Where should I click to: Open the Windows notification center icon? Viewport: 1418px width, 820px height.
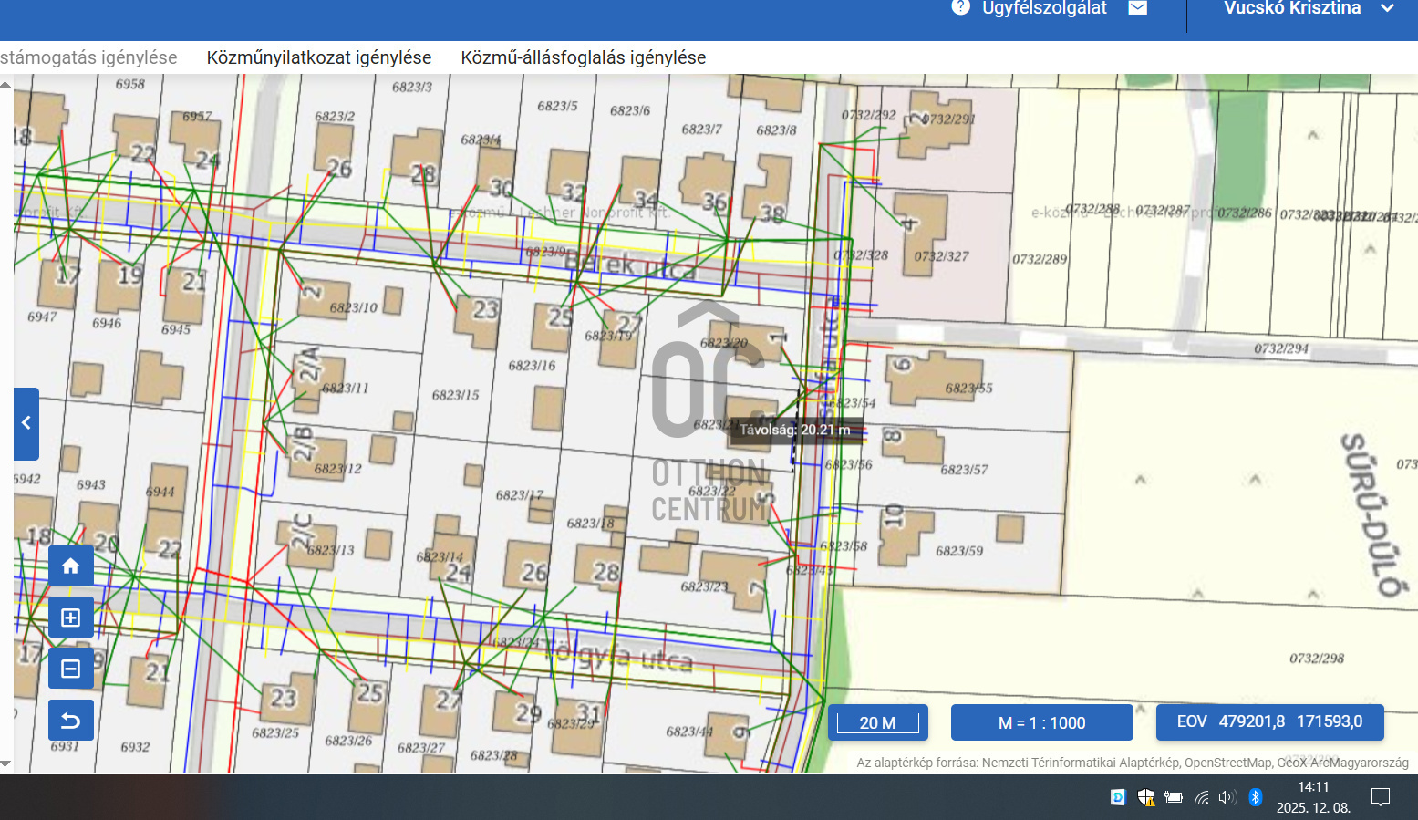click(x=1381, y=797)
